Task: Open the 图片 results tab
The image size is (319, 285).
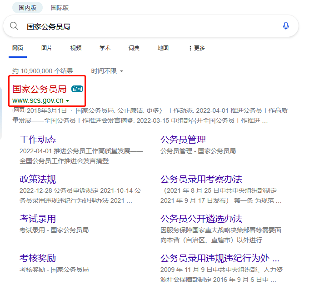Action: 47,48
